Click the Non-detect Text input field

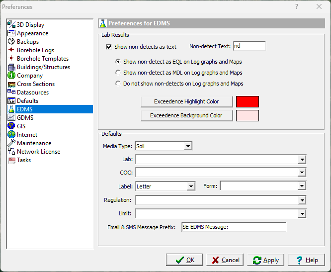tap(249, 46)
